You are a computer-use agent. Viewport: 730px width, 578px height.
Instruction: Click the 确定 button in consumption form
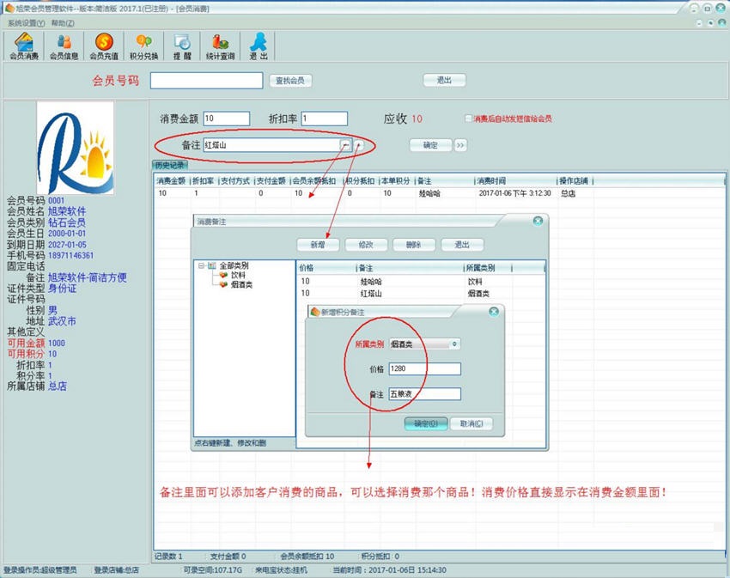pos(430,145)
